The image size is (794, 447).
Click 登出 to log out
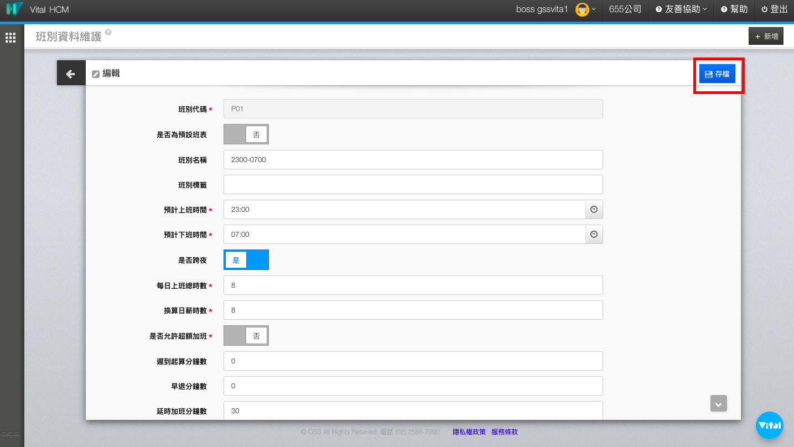(774, 9)
